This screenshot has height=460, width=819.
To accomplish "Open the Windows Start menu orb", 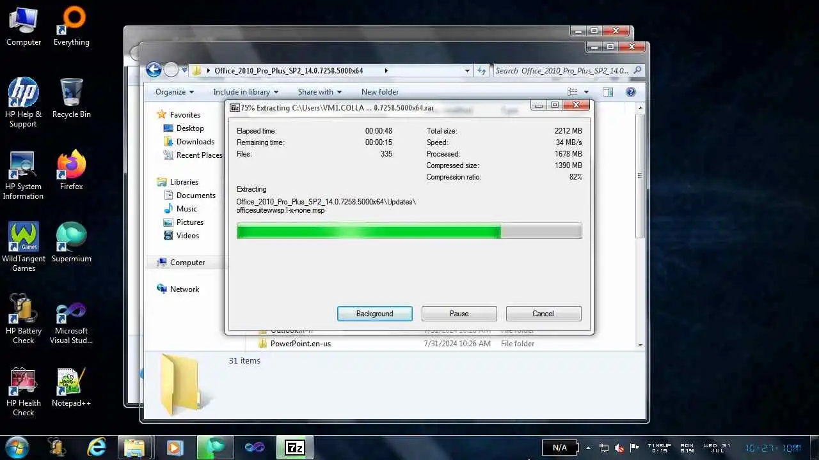I will (17, 447).
